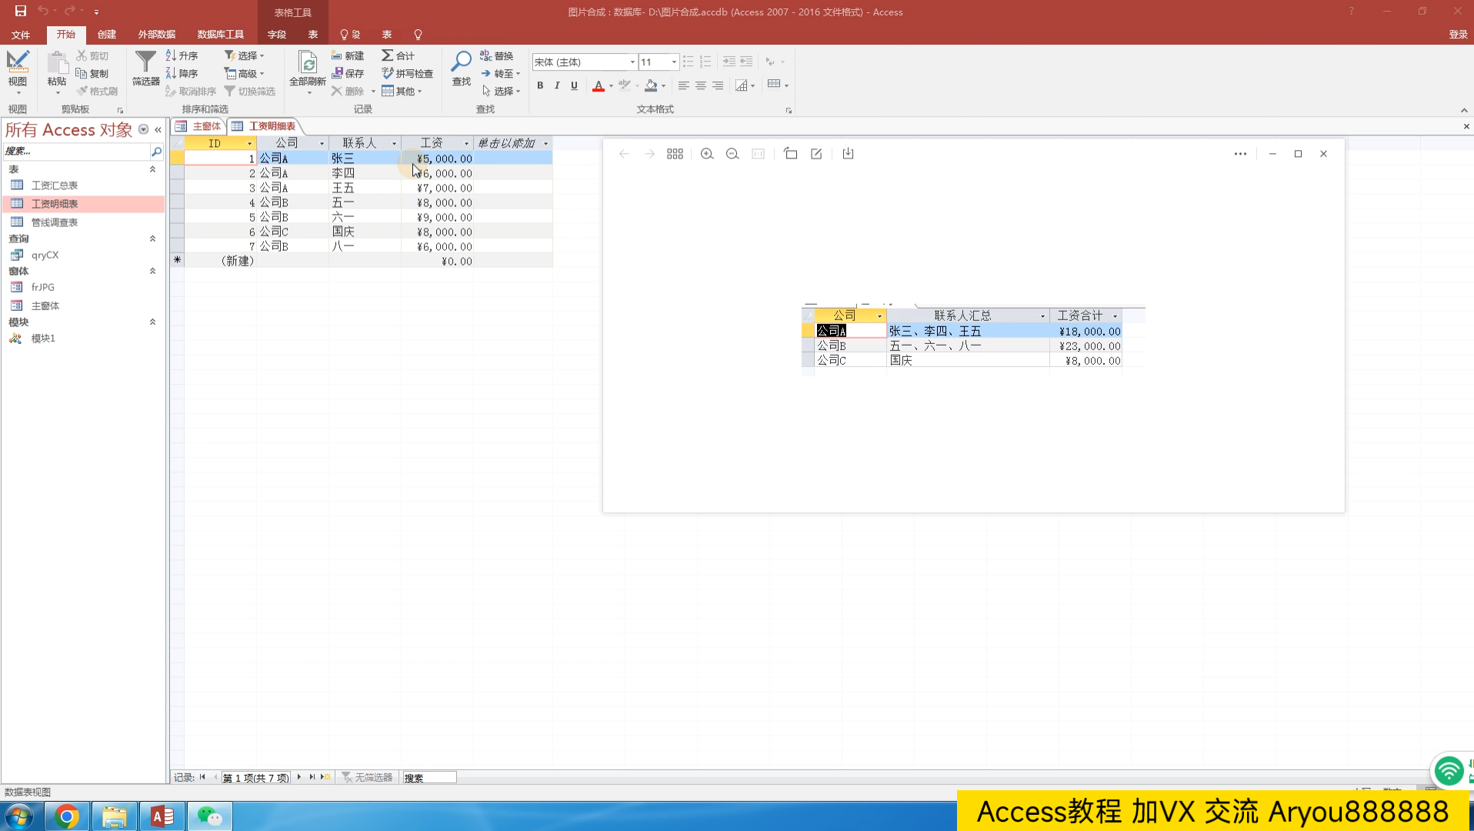Open the 创建 ribbon tab

click(107, 34)
